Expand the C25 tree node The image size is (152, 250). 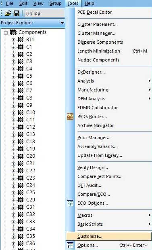pos(13,193)
